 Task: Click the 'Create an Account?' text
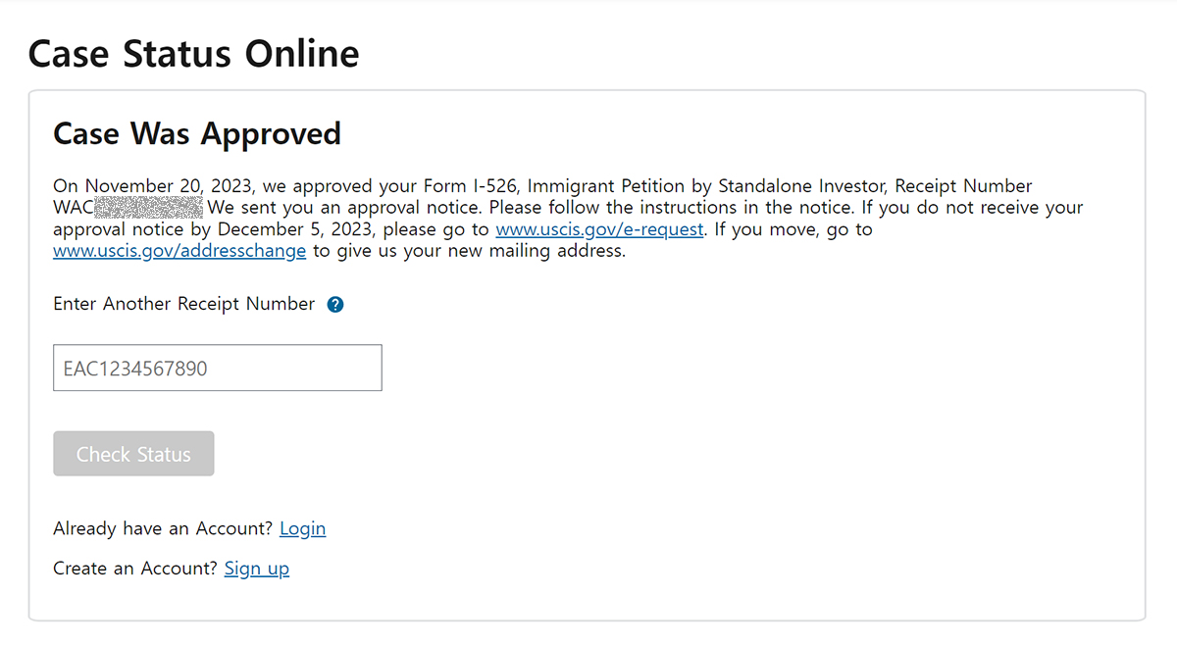[x=135, y=568]
